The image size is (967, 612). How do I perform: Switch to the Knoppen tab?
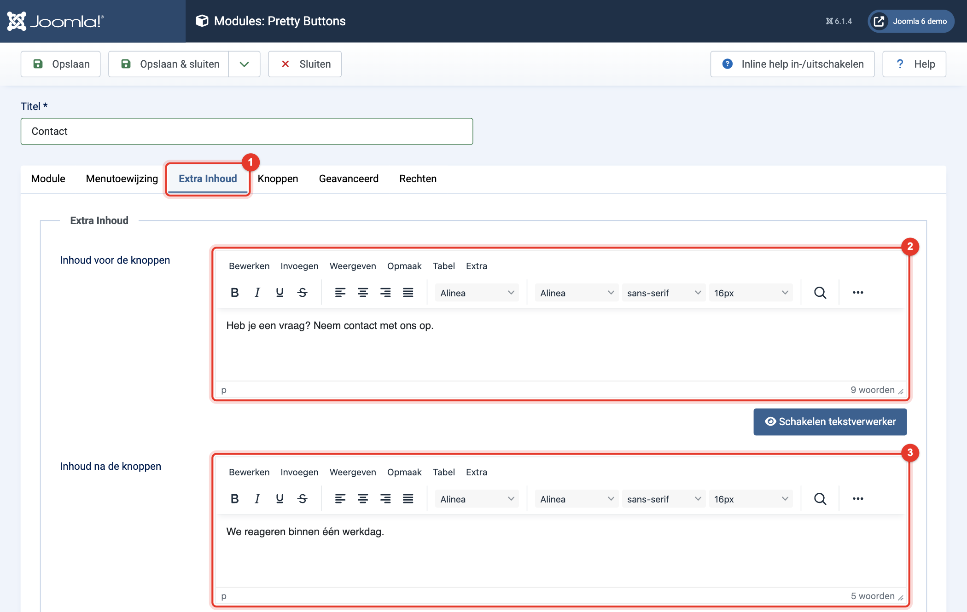coord(278,179)
